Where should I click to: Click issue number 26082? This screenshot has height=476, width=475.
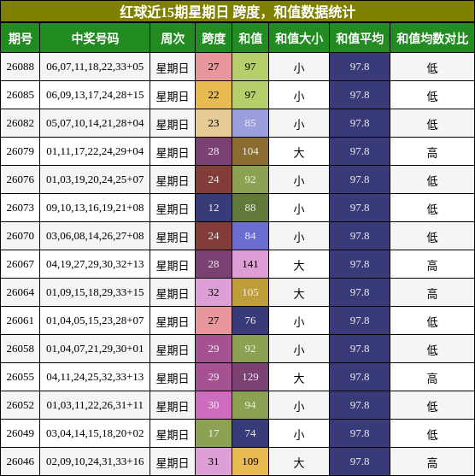(x=20, y=123)
